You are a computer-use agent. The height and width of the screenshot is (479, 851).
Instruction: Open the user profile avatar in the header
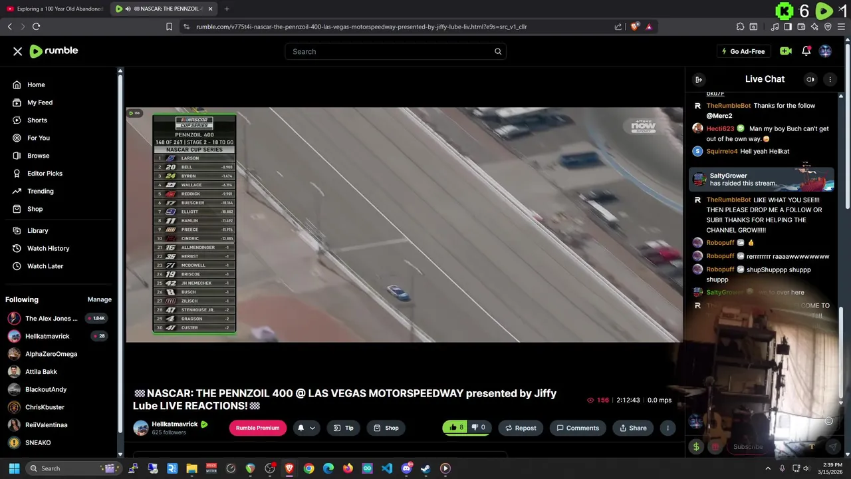[x=825, y=51]
